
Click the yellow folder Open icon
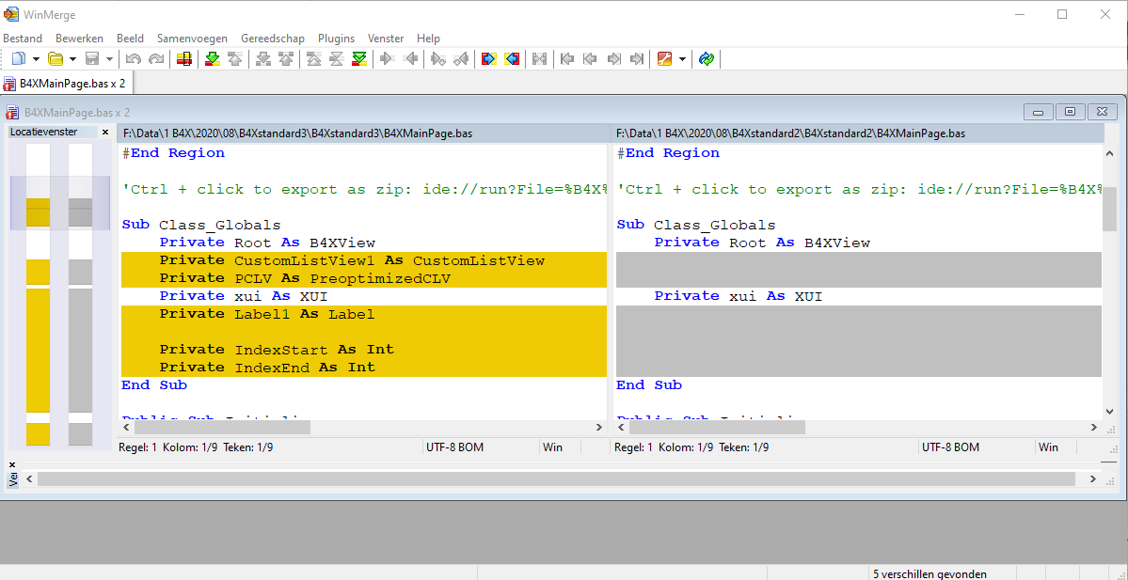point(56,59)
